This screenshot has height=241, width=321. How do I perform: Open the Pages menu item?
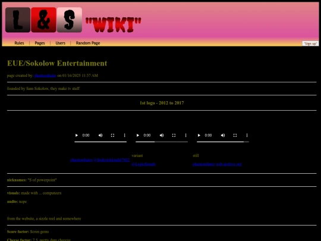pyautogui.click(x=40, y=43)
